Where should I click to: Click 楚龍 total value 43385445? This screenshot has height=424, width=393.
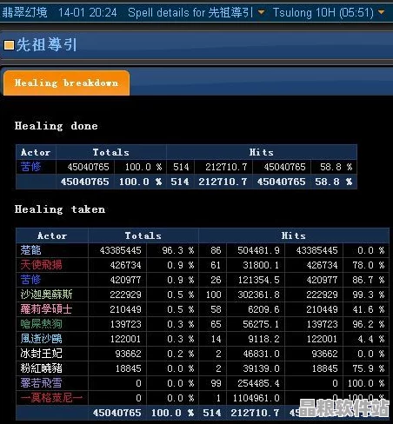[120, 250]
